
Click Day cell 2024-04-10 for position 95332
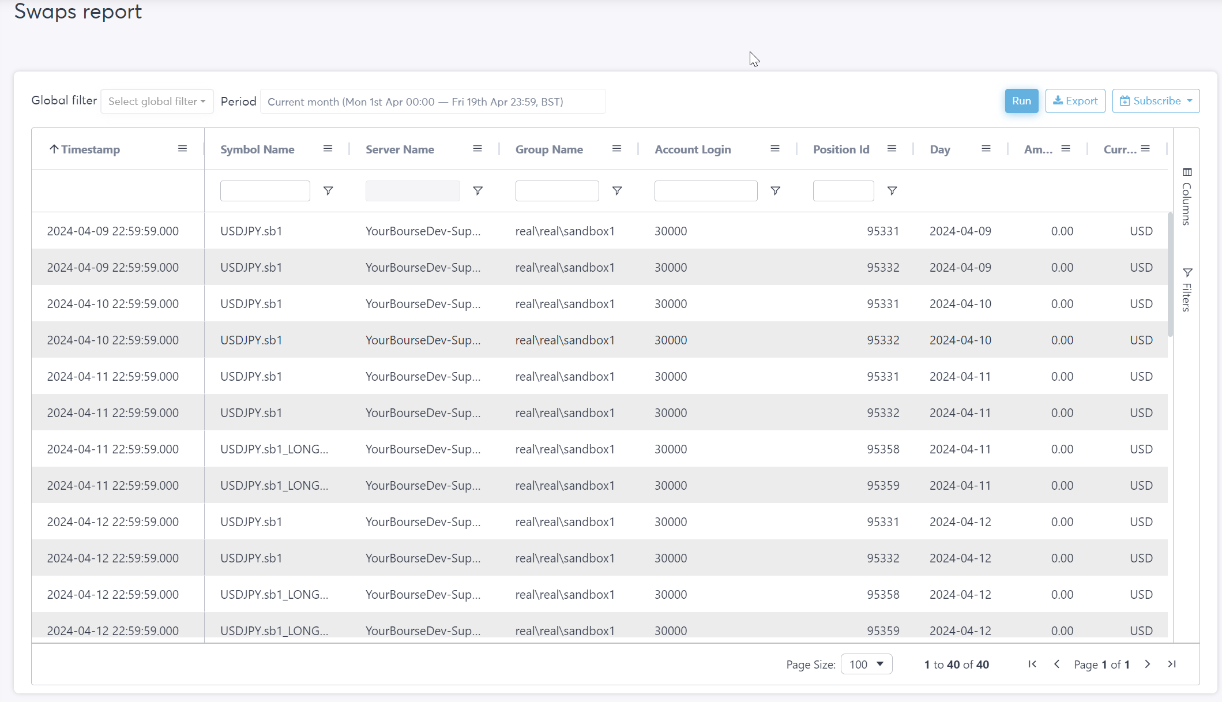pos(960,340)
